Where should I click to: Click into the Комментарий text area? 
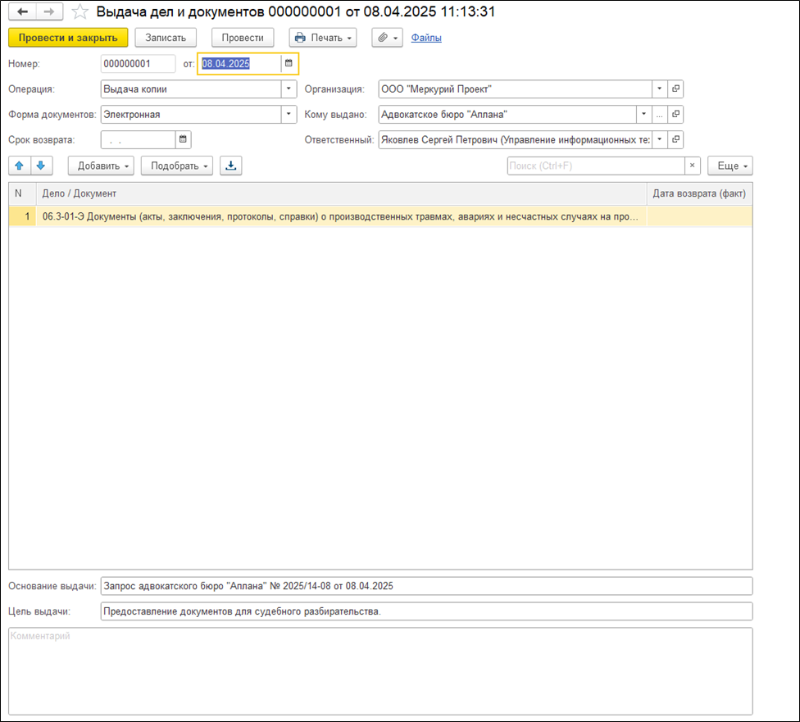[380, 670]
